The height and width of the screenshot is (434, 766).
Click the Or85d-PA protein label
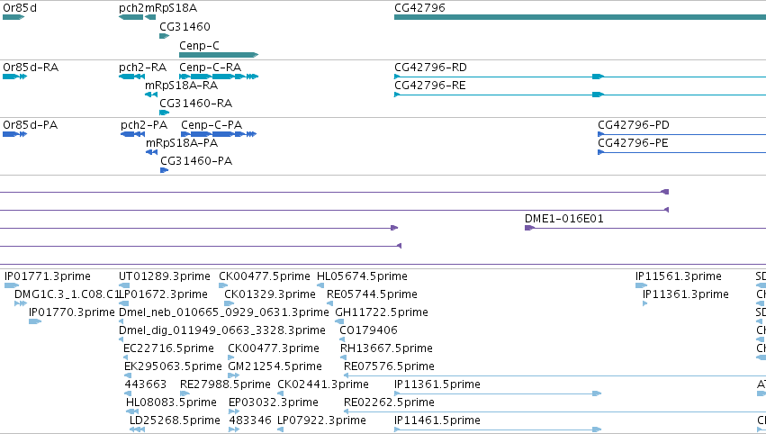pos(31,125)
